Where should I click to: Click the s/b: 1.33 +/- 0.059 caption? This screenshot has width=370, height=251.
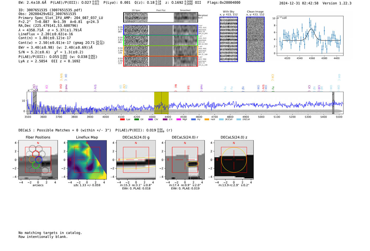87,185
